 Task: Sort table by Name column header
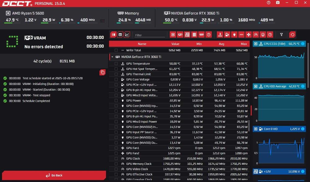142,44
